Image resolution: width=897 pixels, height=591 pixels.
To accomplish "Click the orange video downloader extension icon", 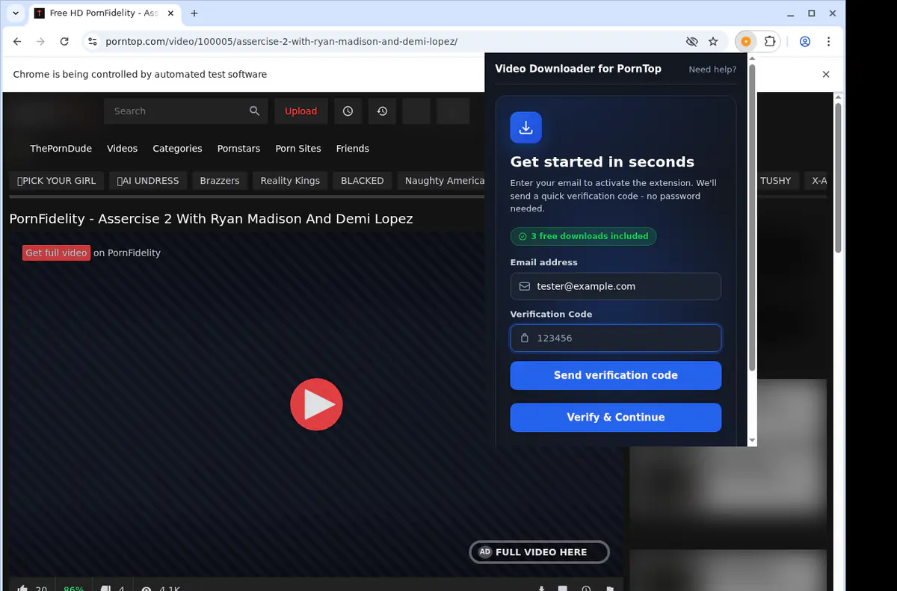I will [x=745, y=42].
